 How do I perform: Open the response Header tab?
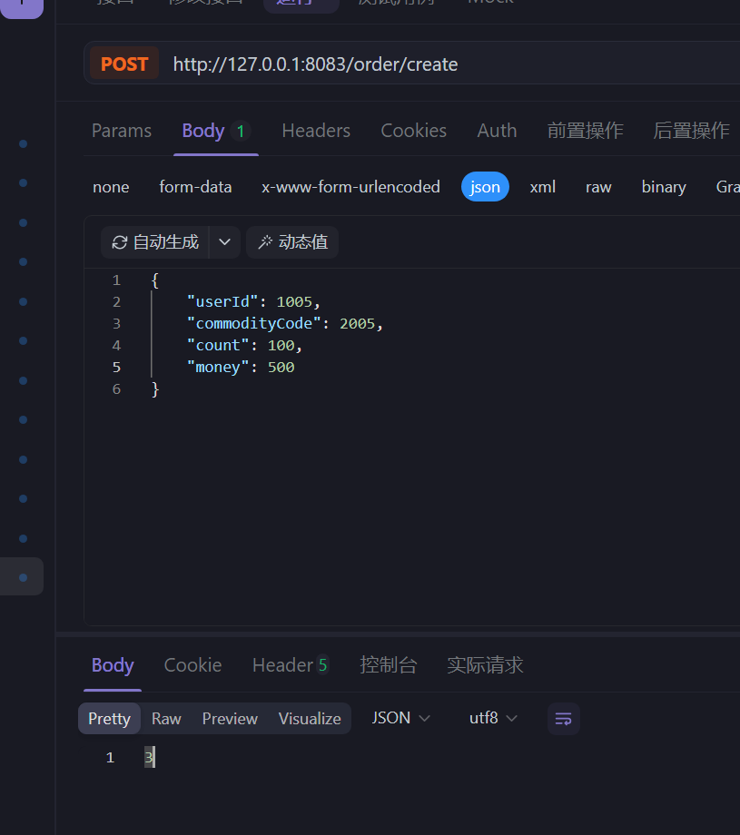(x=291, y=665)
